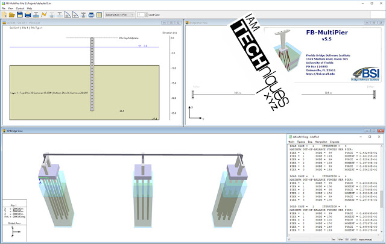
Task: Open the greyed pile results icon
Action: pyautogui.click(x=52, y=14)
